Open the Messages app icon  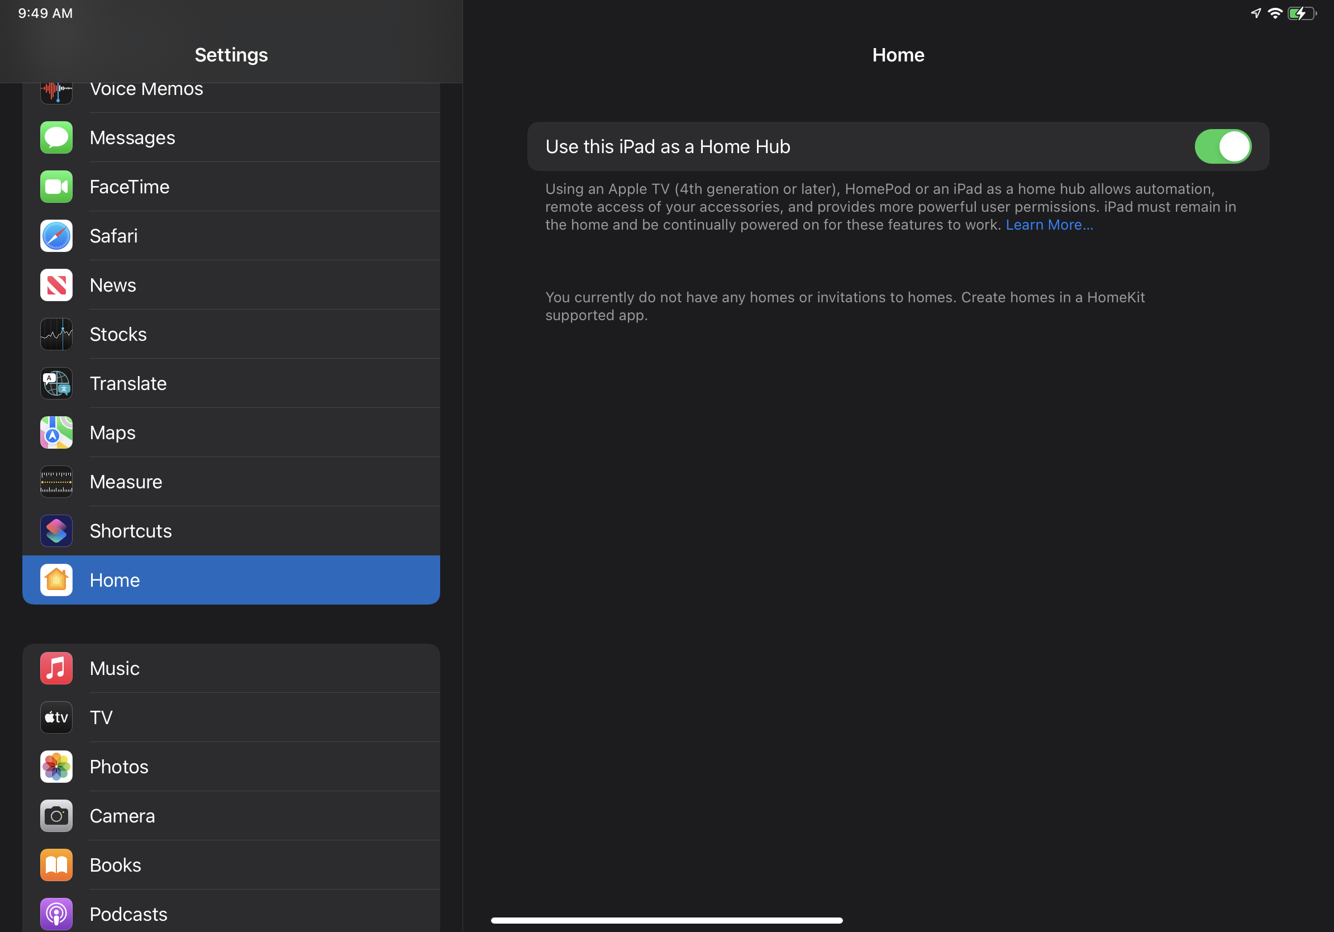(56, 137)
